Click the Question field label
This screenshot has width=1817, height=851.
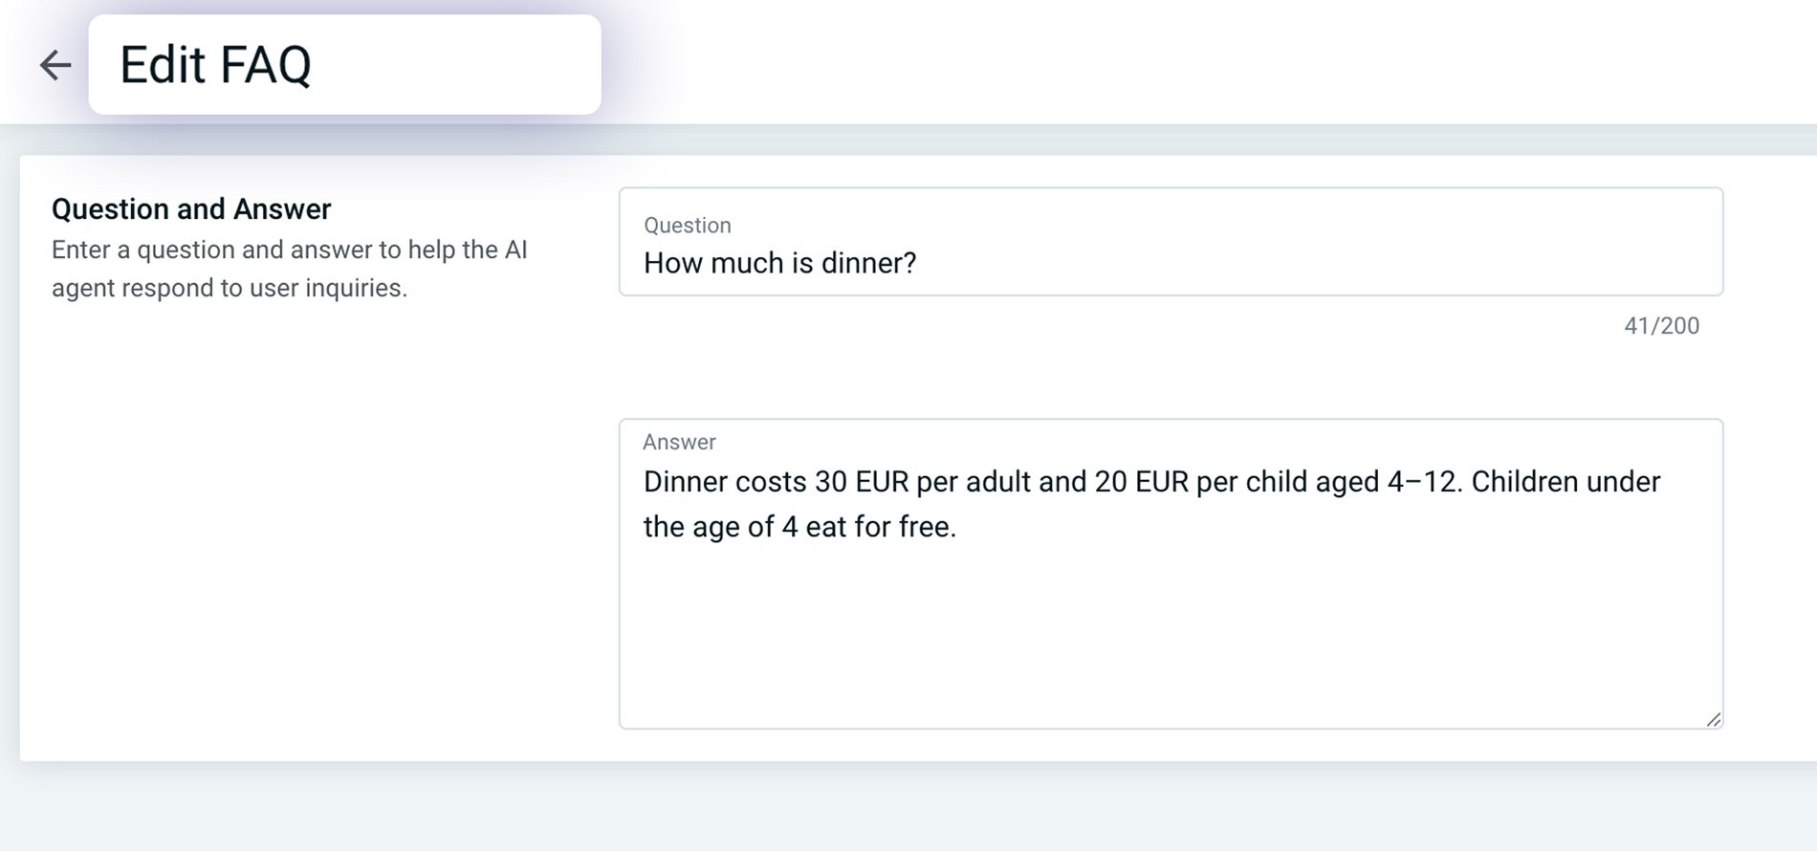tap(686, 225)
